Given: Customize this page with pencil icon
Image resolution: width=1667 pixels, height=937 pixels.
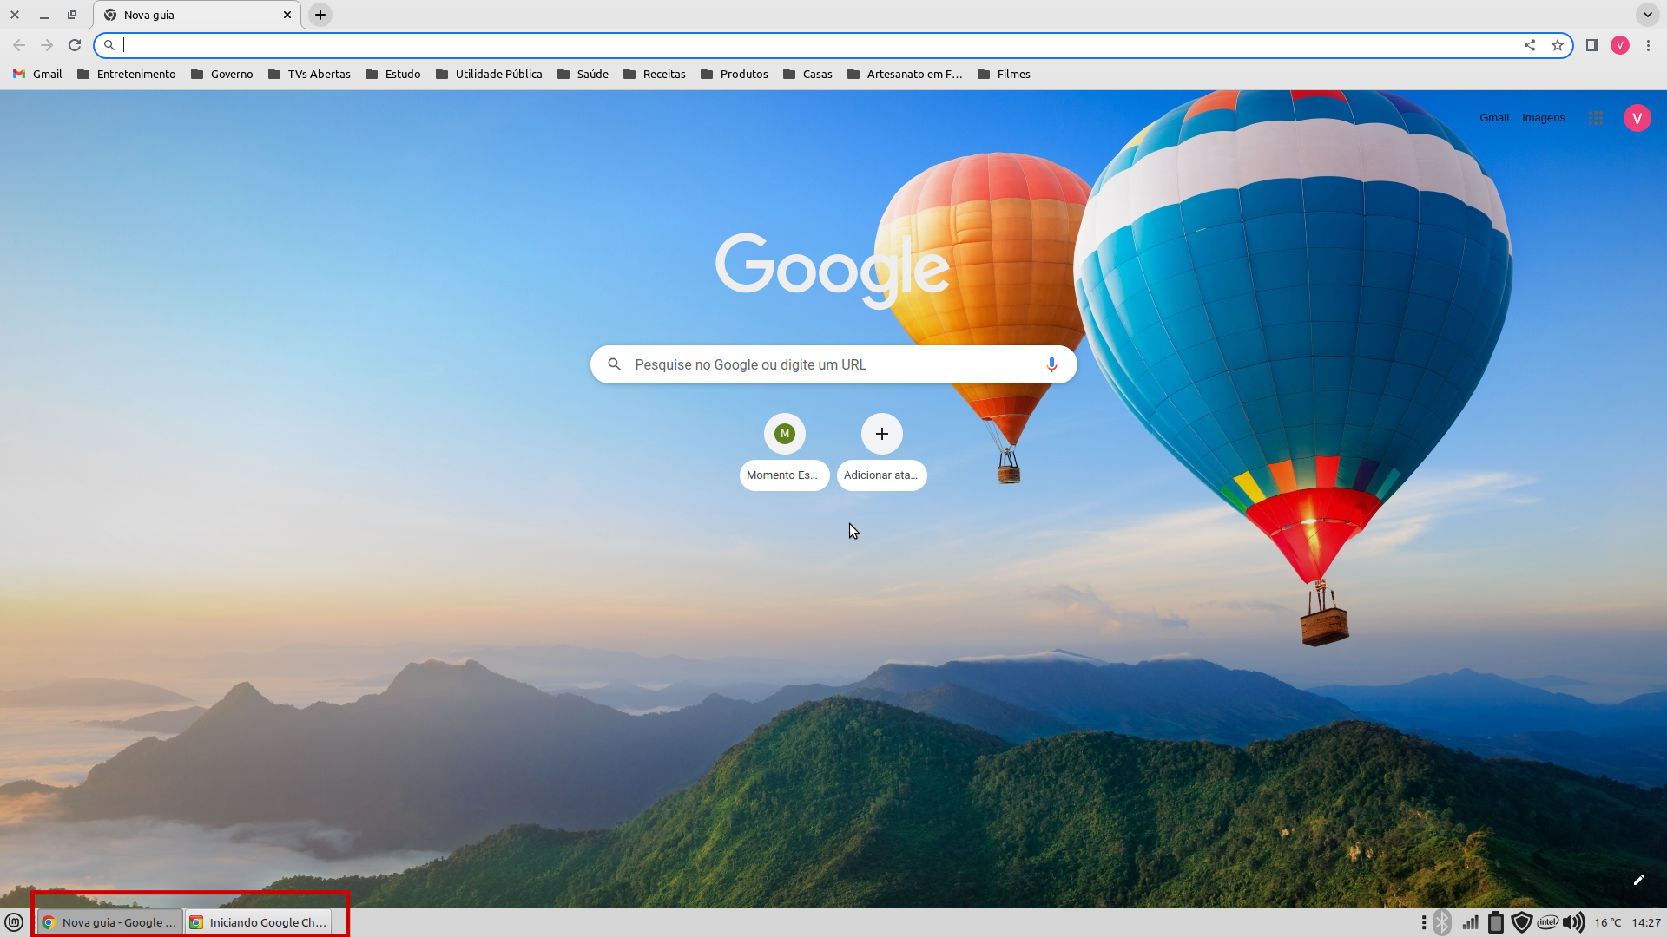Looking at the screenshot, I should point(1639,880).
